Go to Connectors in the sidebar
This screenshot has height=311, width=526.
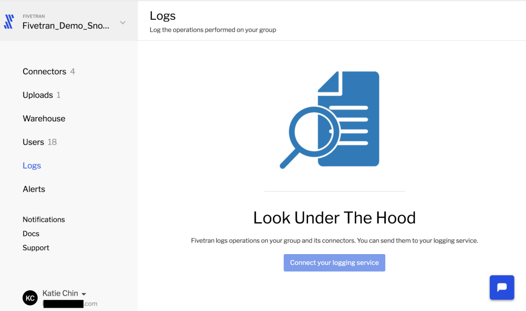click(x=44, y=71)
